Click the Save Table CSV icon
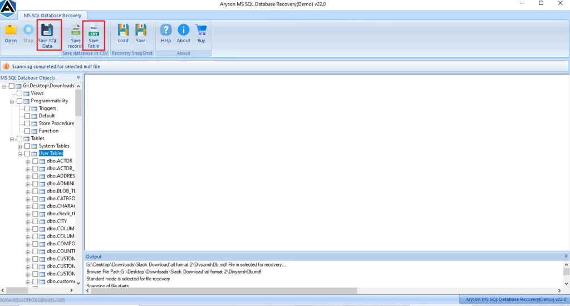 pyautogui.click(x=94, y=31)
